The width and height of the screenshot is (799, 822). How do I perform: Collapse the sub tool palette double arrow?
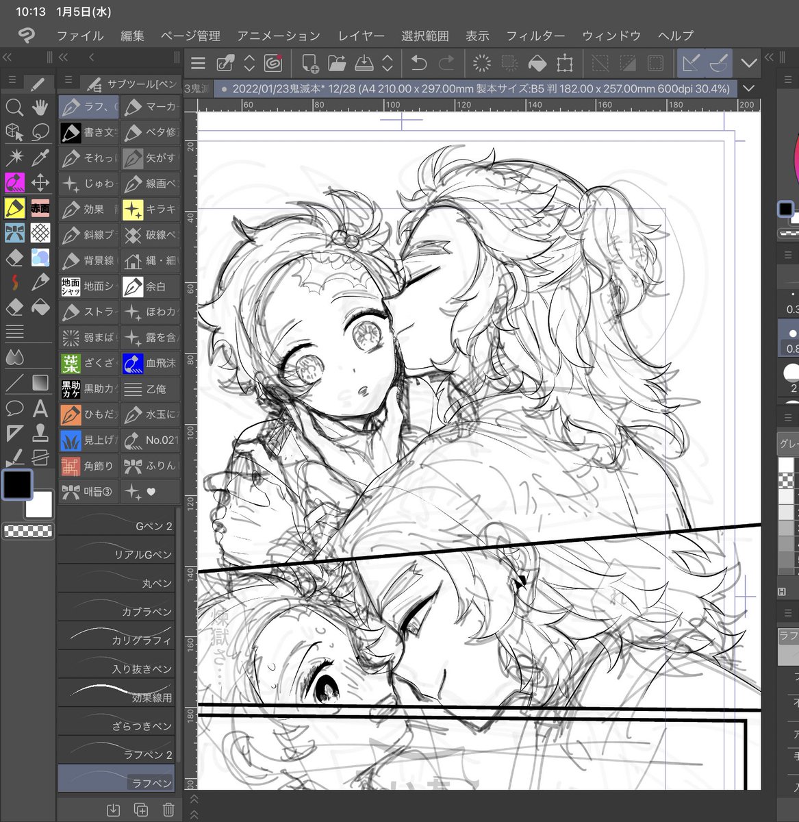coord(64,58)
